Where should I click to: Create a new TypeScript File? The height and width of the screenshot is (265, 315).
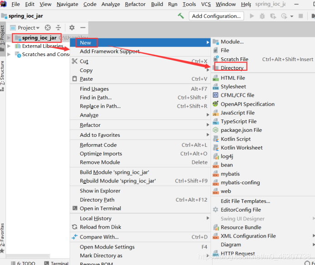click(x=263, y=121)
